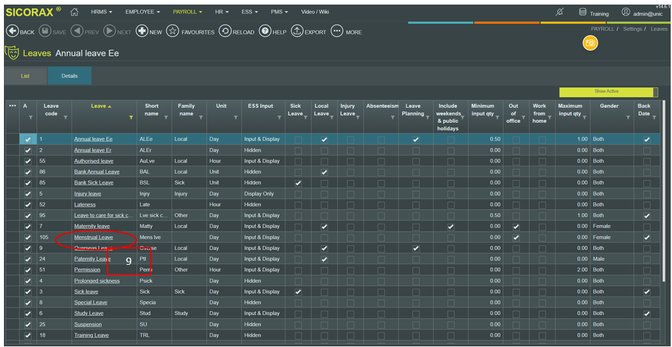The width and height of the screenshot is (672, 347).
Task: Filter the Leave code column
Action: coord(66,117)
